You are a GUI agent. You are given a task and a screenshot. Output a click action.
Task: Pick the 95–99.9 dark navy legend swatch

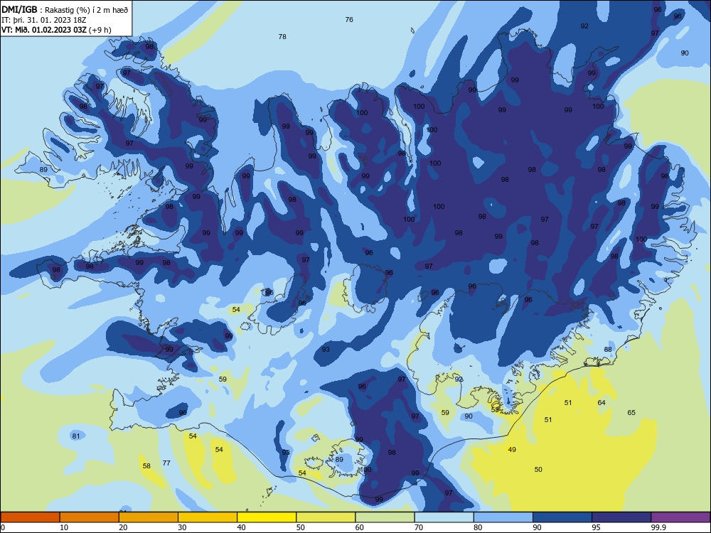pyautogui.click(x=621, y=517)
